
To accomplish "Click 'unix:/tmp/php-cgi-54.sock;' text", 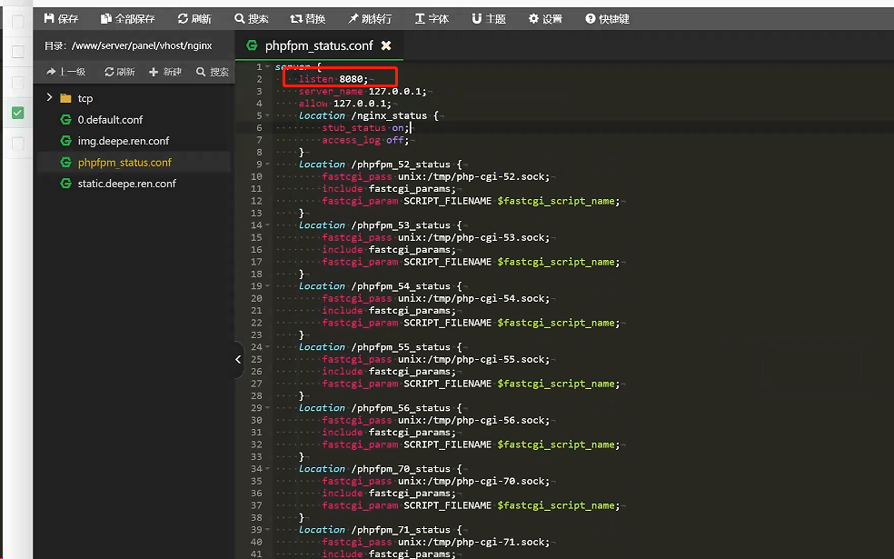I will click(x=473, y=298).
